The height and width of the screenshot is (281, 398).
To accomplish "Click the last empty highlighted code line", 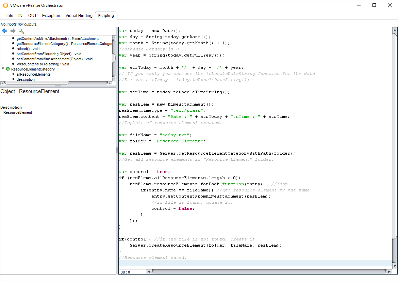I will click(x=255, y=264).
